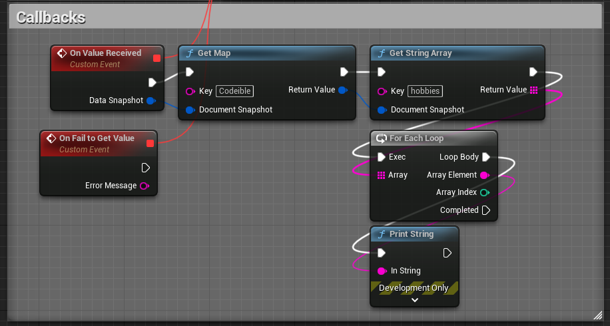Screen dimensions: 610x326
Task: Select the Callbacks comment box title
Action: click(51, 17)
